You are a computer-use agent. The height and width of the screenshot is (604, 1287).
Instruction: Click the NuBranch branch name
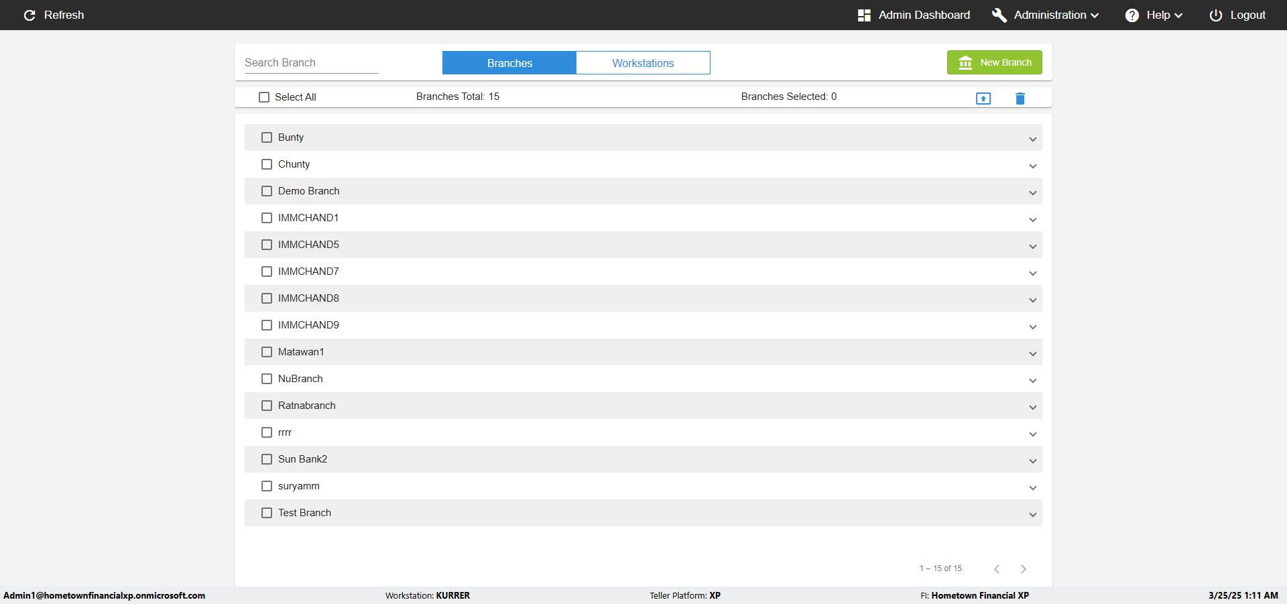pos(300,379)
